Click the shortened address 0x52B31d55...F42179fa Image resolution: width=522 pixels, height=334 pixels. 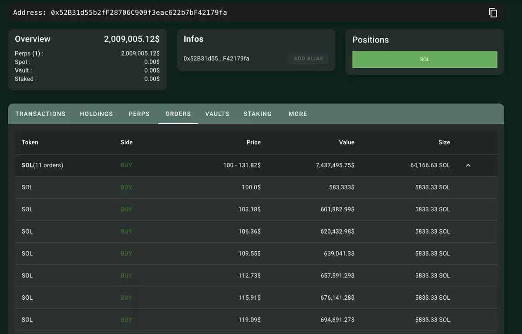216,59
